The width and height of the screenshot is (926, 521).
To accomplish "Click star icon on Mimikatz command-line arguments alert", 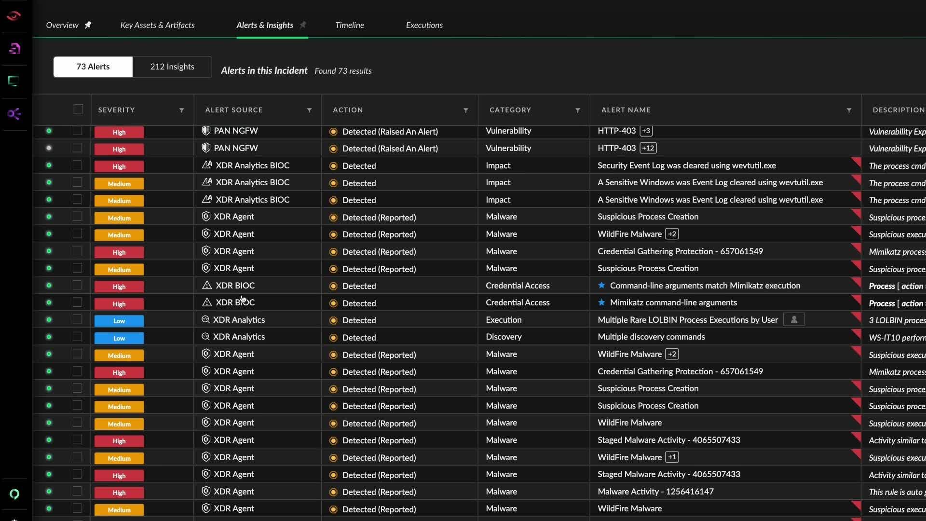I will pyautogui.click(x=601, y=302).
